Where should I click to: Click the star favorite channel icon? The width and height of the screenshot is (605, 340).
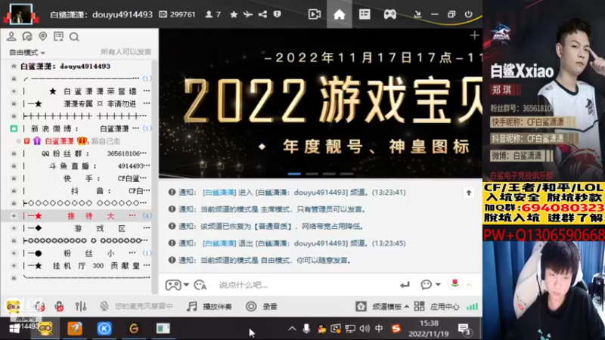234,14
